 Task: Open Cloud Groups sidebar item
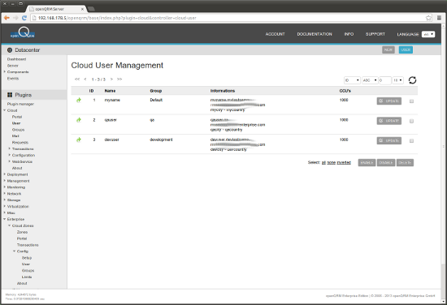18,130
